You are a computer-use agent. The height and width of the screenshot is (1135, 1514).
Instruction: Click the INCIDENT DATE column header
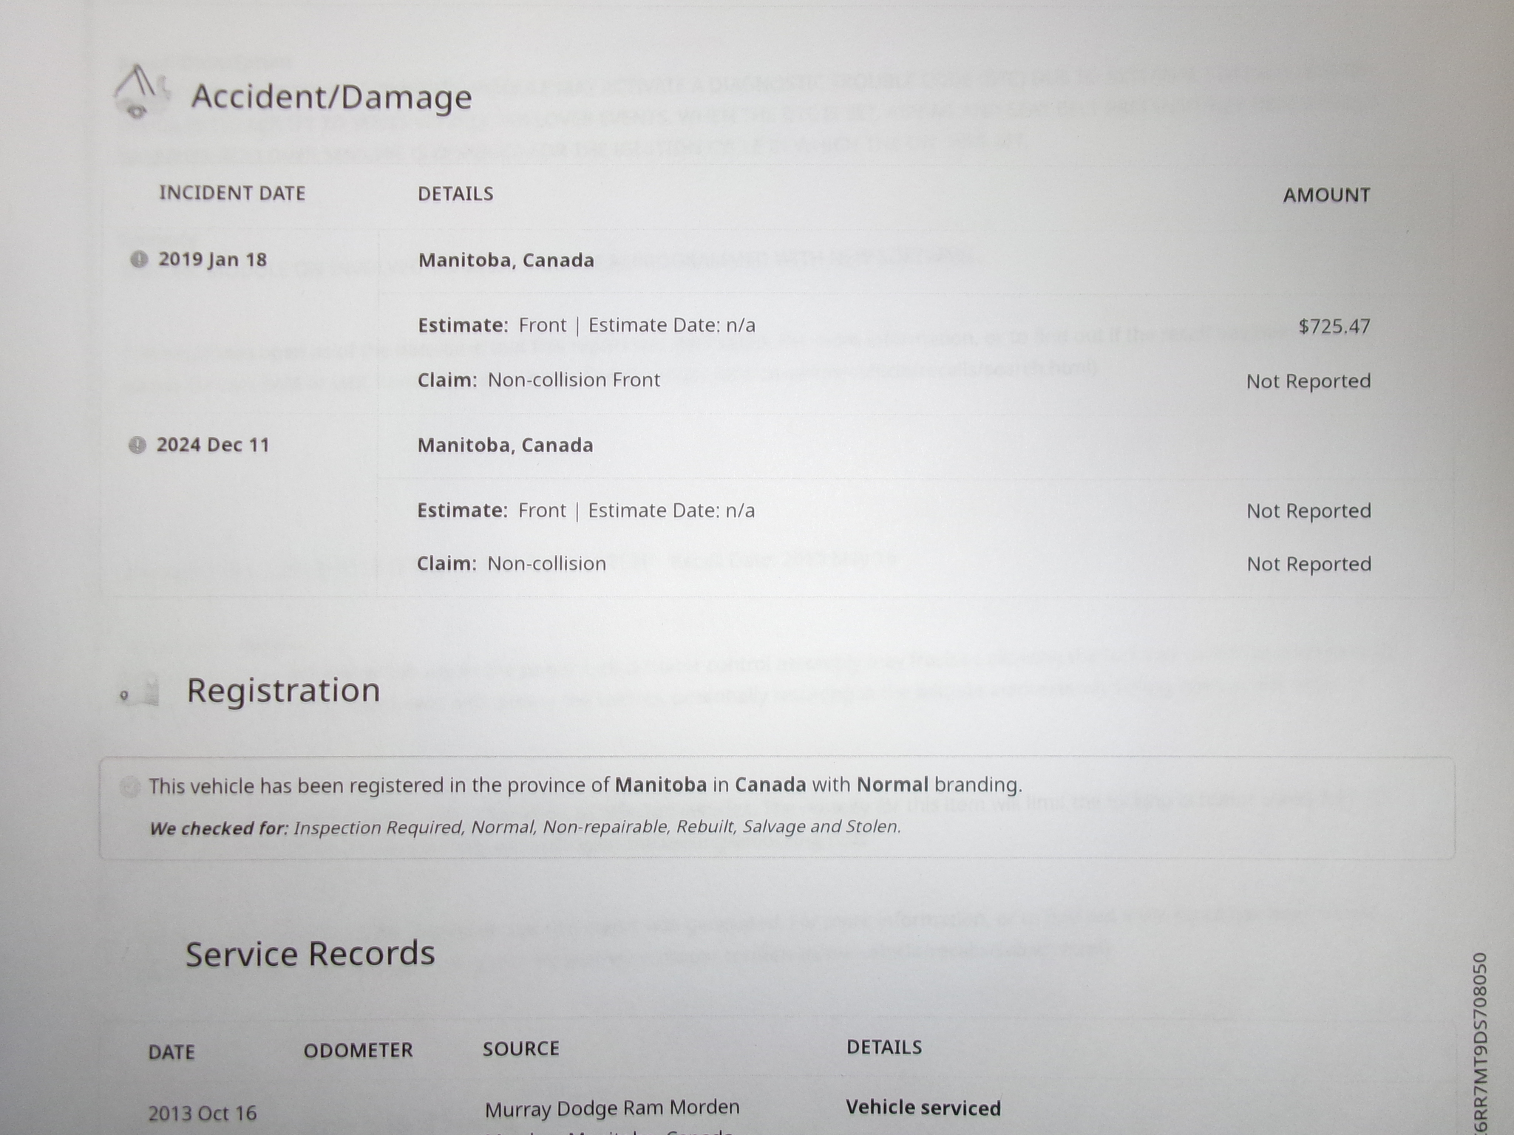tap(232, 193)
